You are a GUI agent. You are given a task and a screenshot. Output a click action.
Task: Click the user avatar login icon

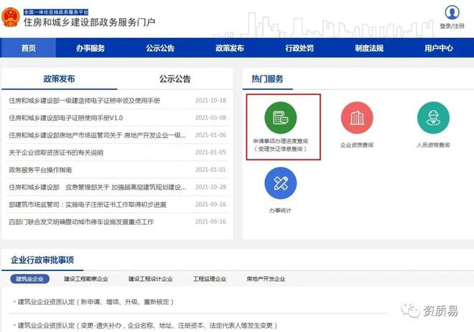click(x=452, y=12)
